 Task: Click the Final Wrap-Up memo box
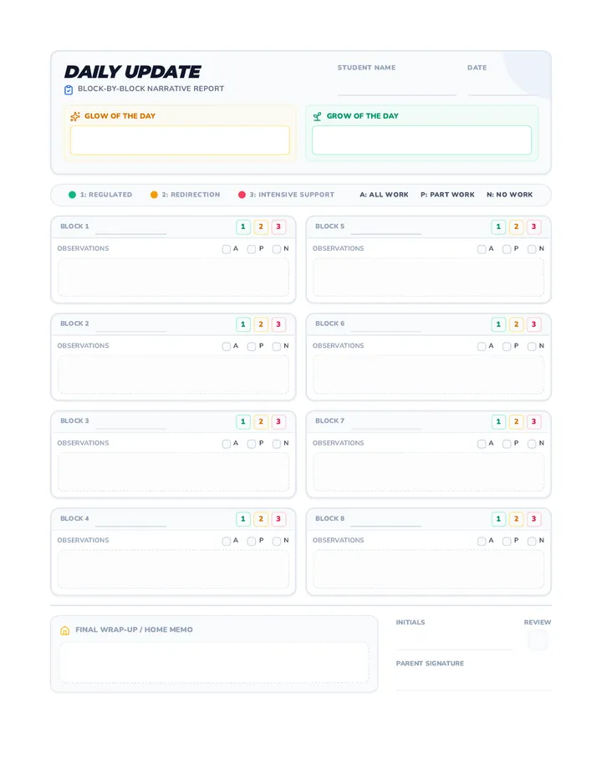(214, 663)
